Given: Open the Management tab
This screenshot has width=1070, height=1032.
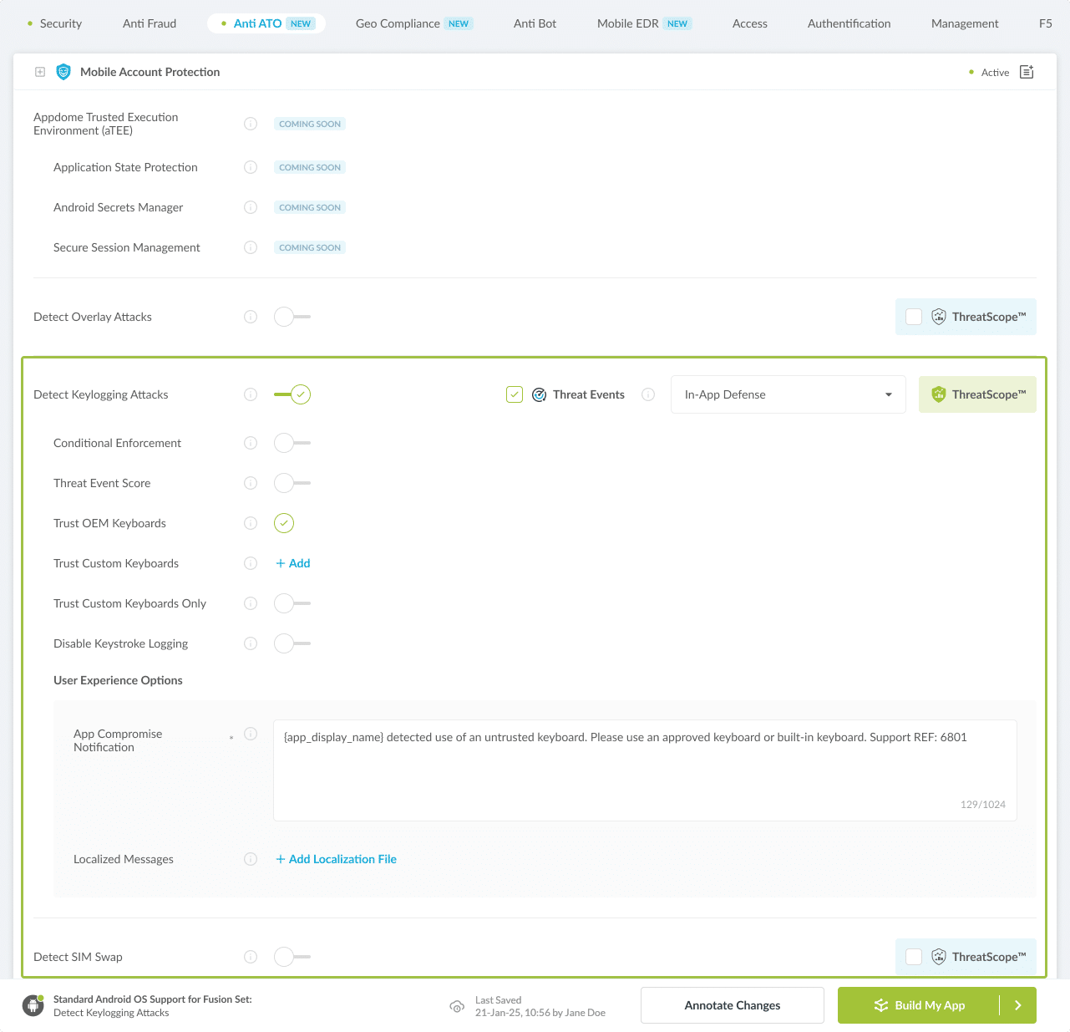Looking at the screenshot, I should 965,23.
